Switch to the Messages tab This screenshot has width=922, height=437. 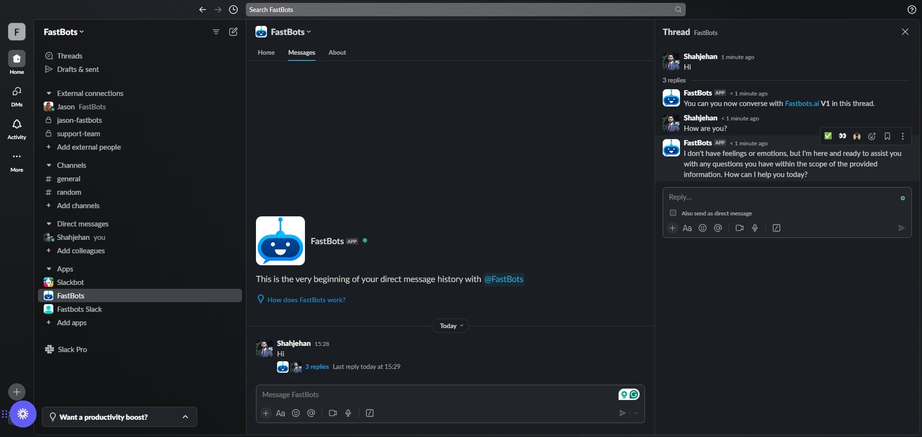302,52
